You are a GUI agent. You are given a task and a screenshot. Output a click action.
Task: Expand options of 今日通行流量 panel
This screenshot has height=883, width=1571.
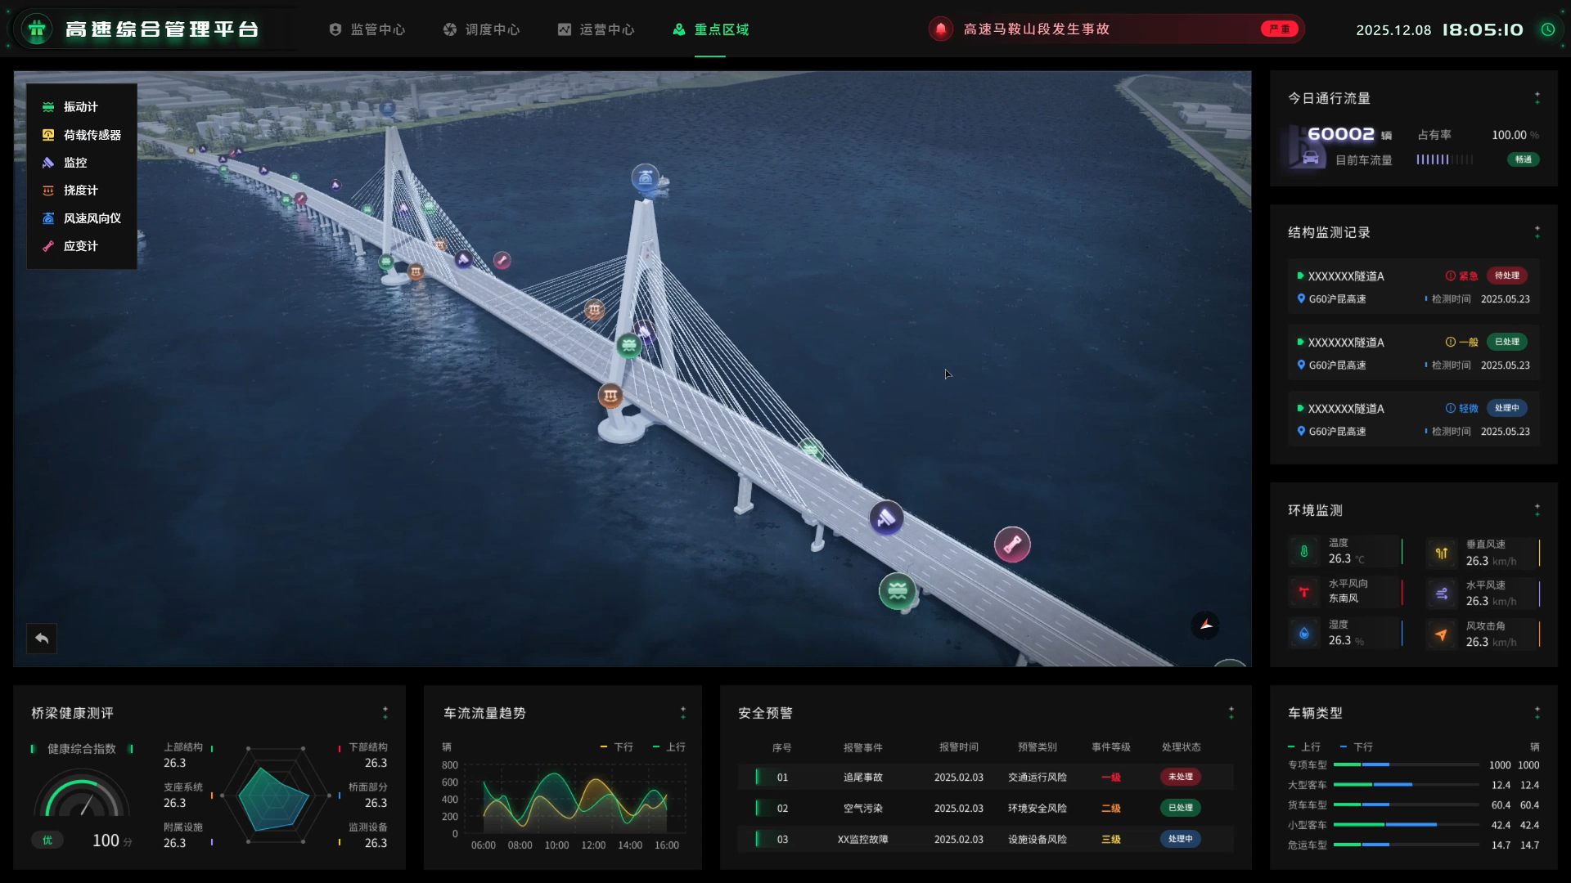tap(1537, 98)
